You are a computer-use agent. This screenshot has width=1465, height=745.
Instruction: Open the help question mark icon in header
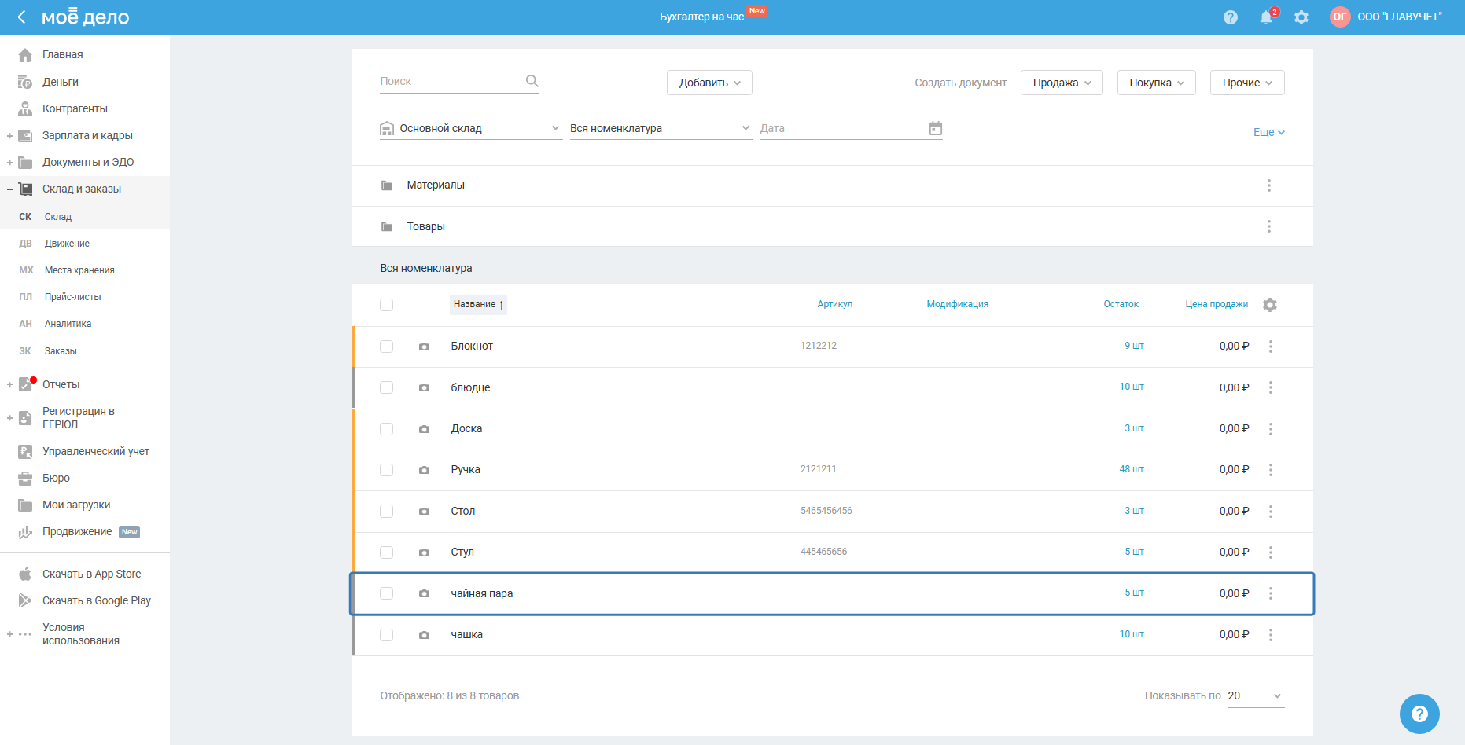click(x=1231, y=17)
